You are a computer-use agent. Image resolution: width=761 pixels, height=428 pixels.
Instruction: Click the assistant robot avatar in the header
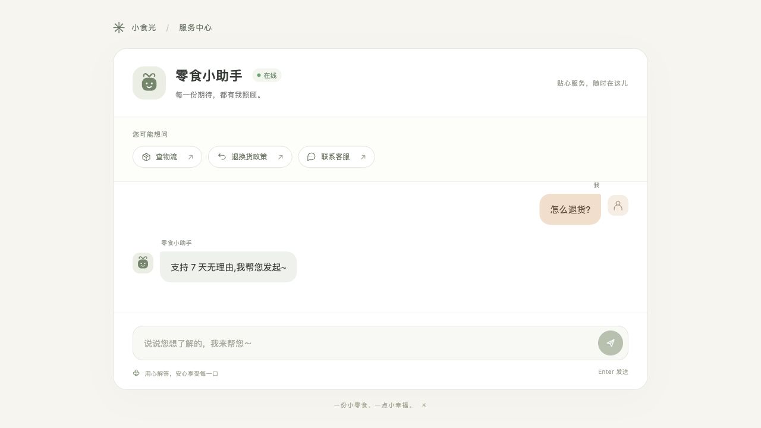(x=149, y=83)
